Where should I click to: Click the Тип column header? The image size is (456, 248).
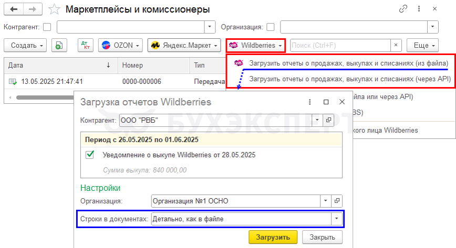tap(208, 66)
